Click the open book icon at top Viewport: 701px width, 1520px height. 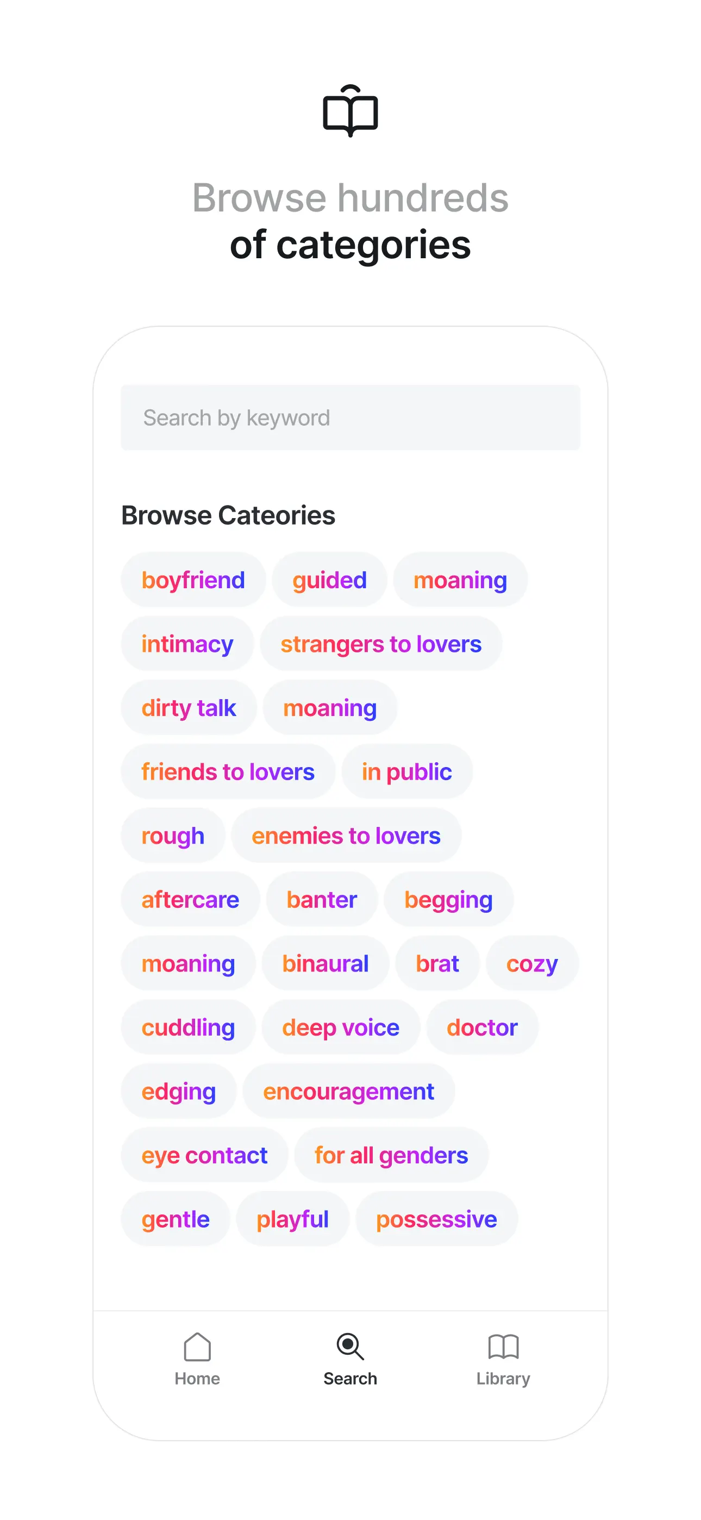[x=351, y=111]
